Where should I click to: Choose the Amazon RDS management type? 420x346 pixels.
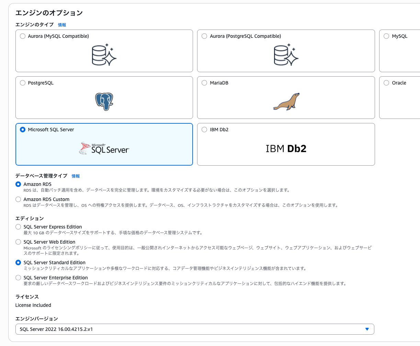point(18,184)
